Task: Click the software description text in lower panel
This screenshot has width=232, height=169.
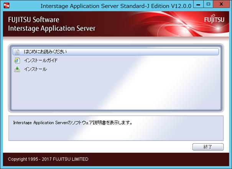Action: [72, 123]
